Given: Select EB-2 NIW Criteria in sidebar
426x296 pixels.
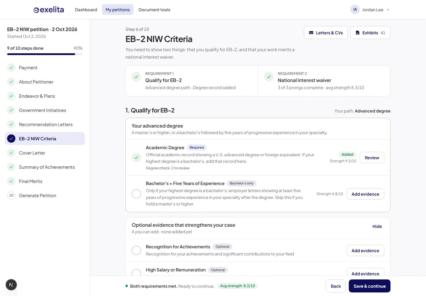Looking at the screenshot, I should (45, 139).
